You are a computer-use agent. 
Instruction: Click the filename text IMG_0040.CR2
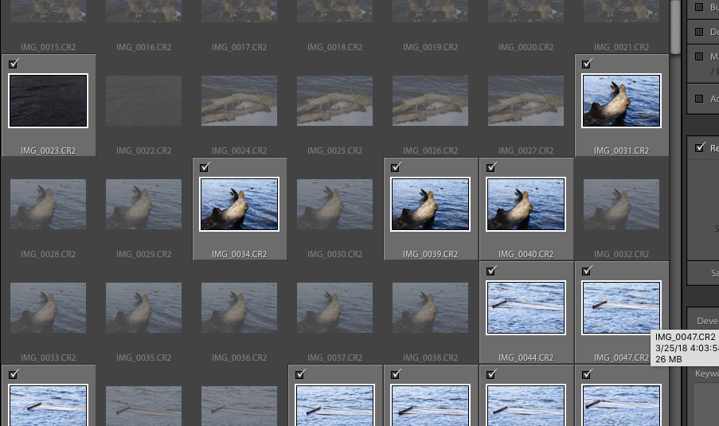tap(526, 255)
